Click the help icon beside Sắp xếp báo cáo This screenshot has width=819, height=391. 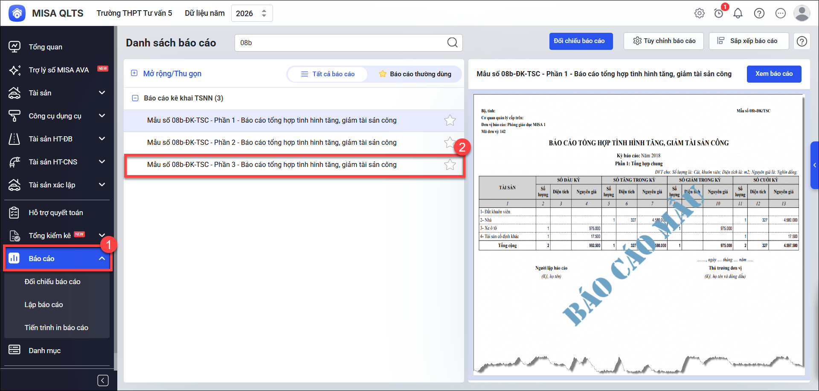[x=802, y=41]
